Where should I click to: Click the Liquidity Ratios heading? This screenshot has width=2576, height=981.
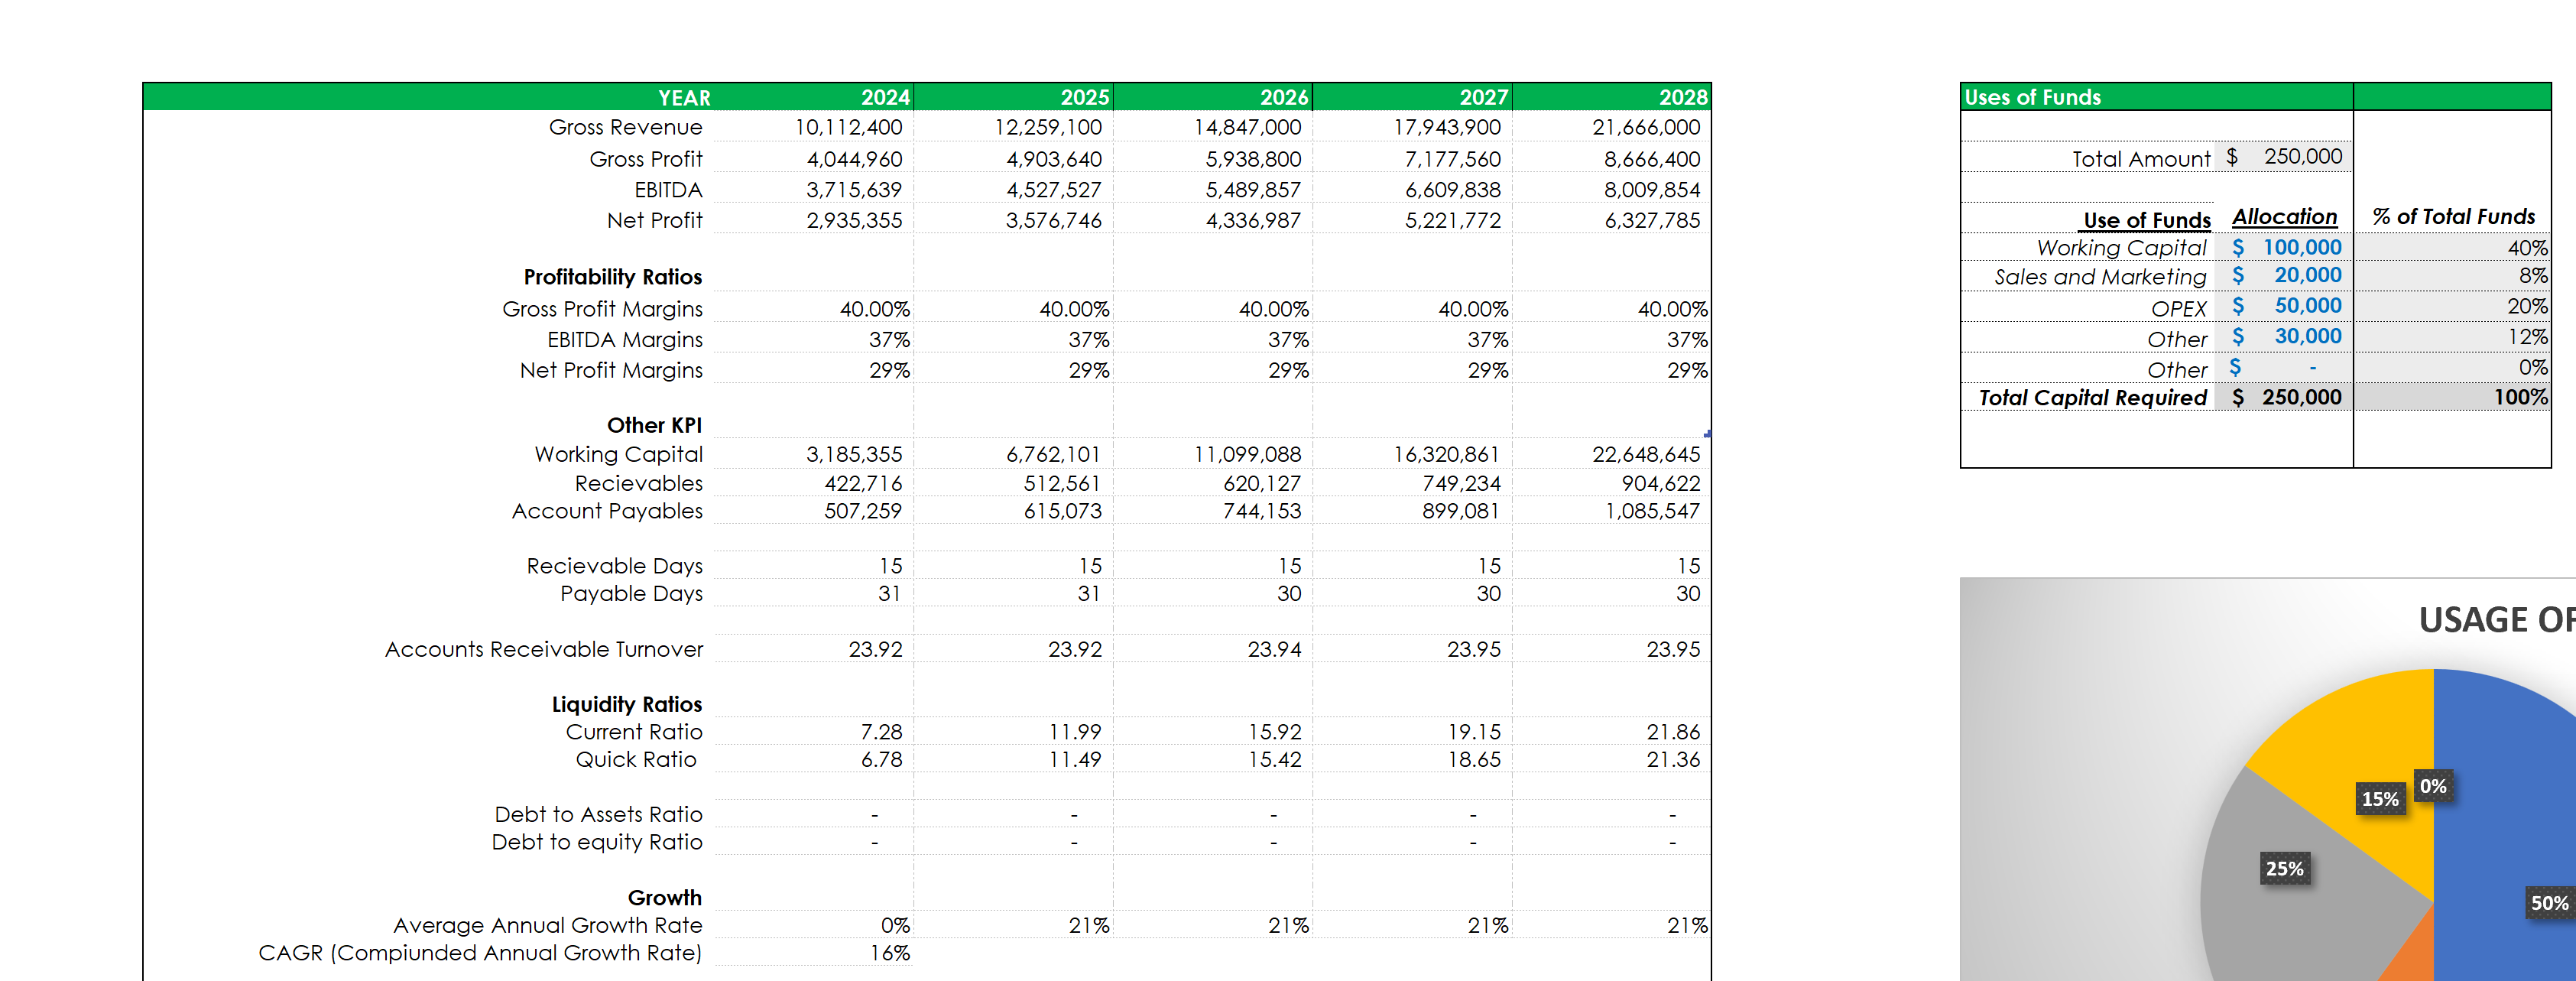(627, 704)
